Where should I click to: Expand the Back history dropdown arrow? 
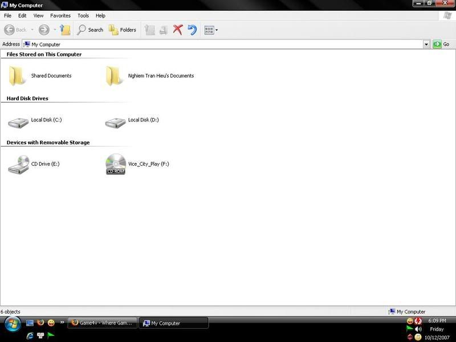coord(32,30)
